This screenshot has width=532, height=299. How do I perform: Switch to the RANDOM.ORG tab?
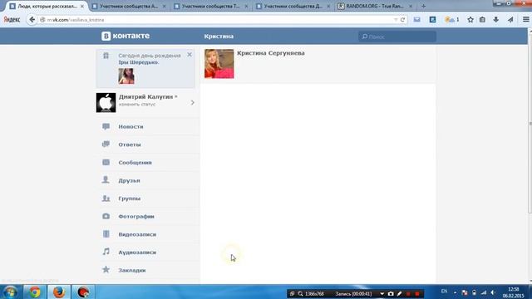375,6
